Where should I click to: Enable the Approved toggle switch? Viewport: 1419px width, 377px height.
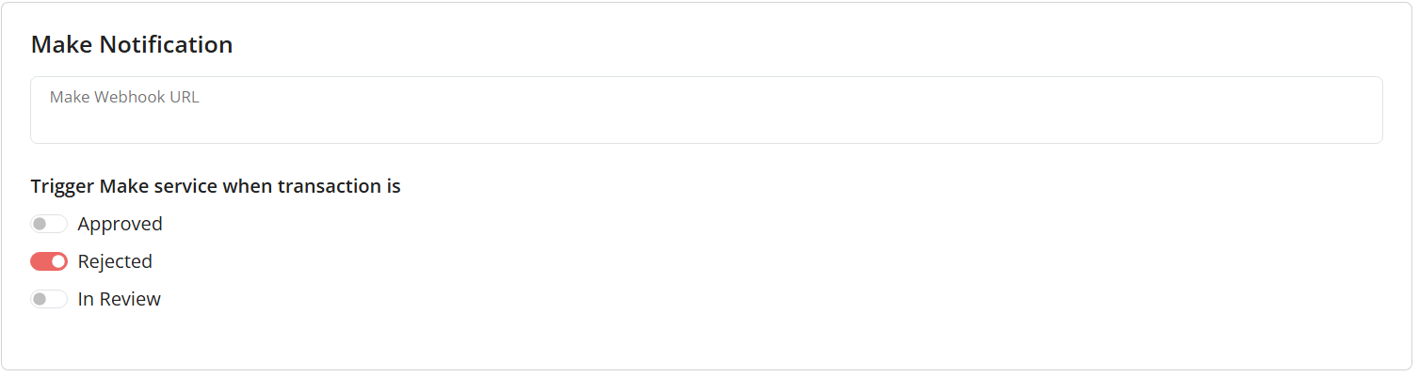(49, 224)
